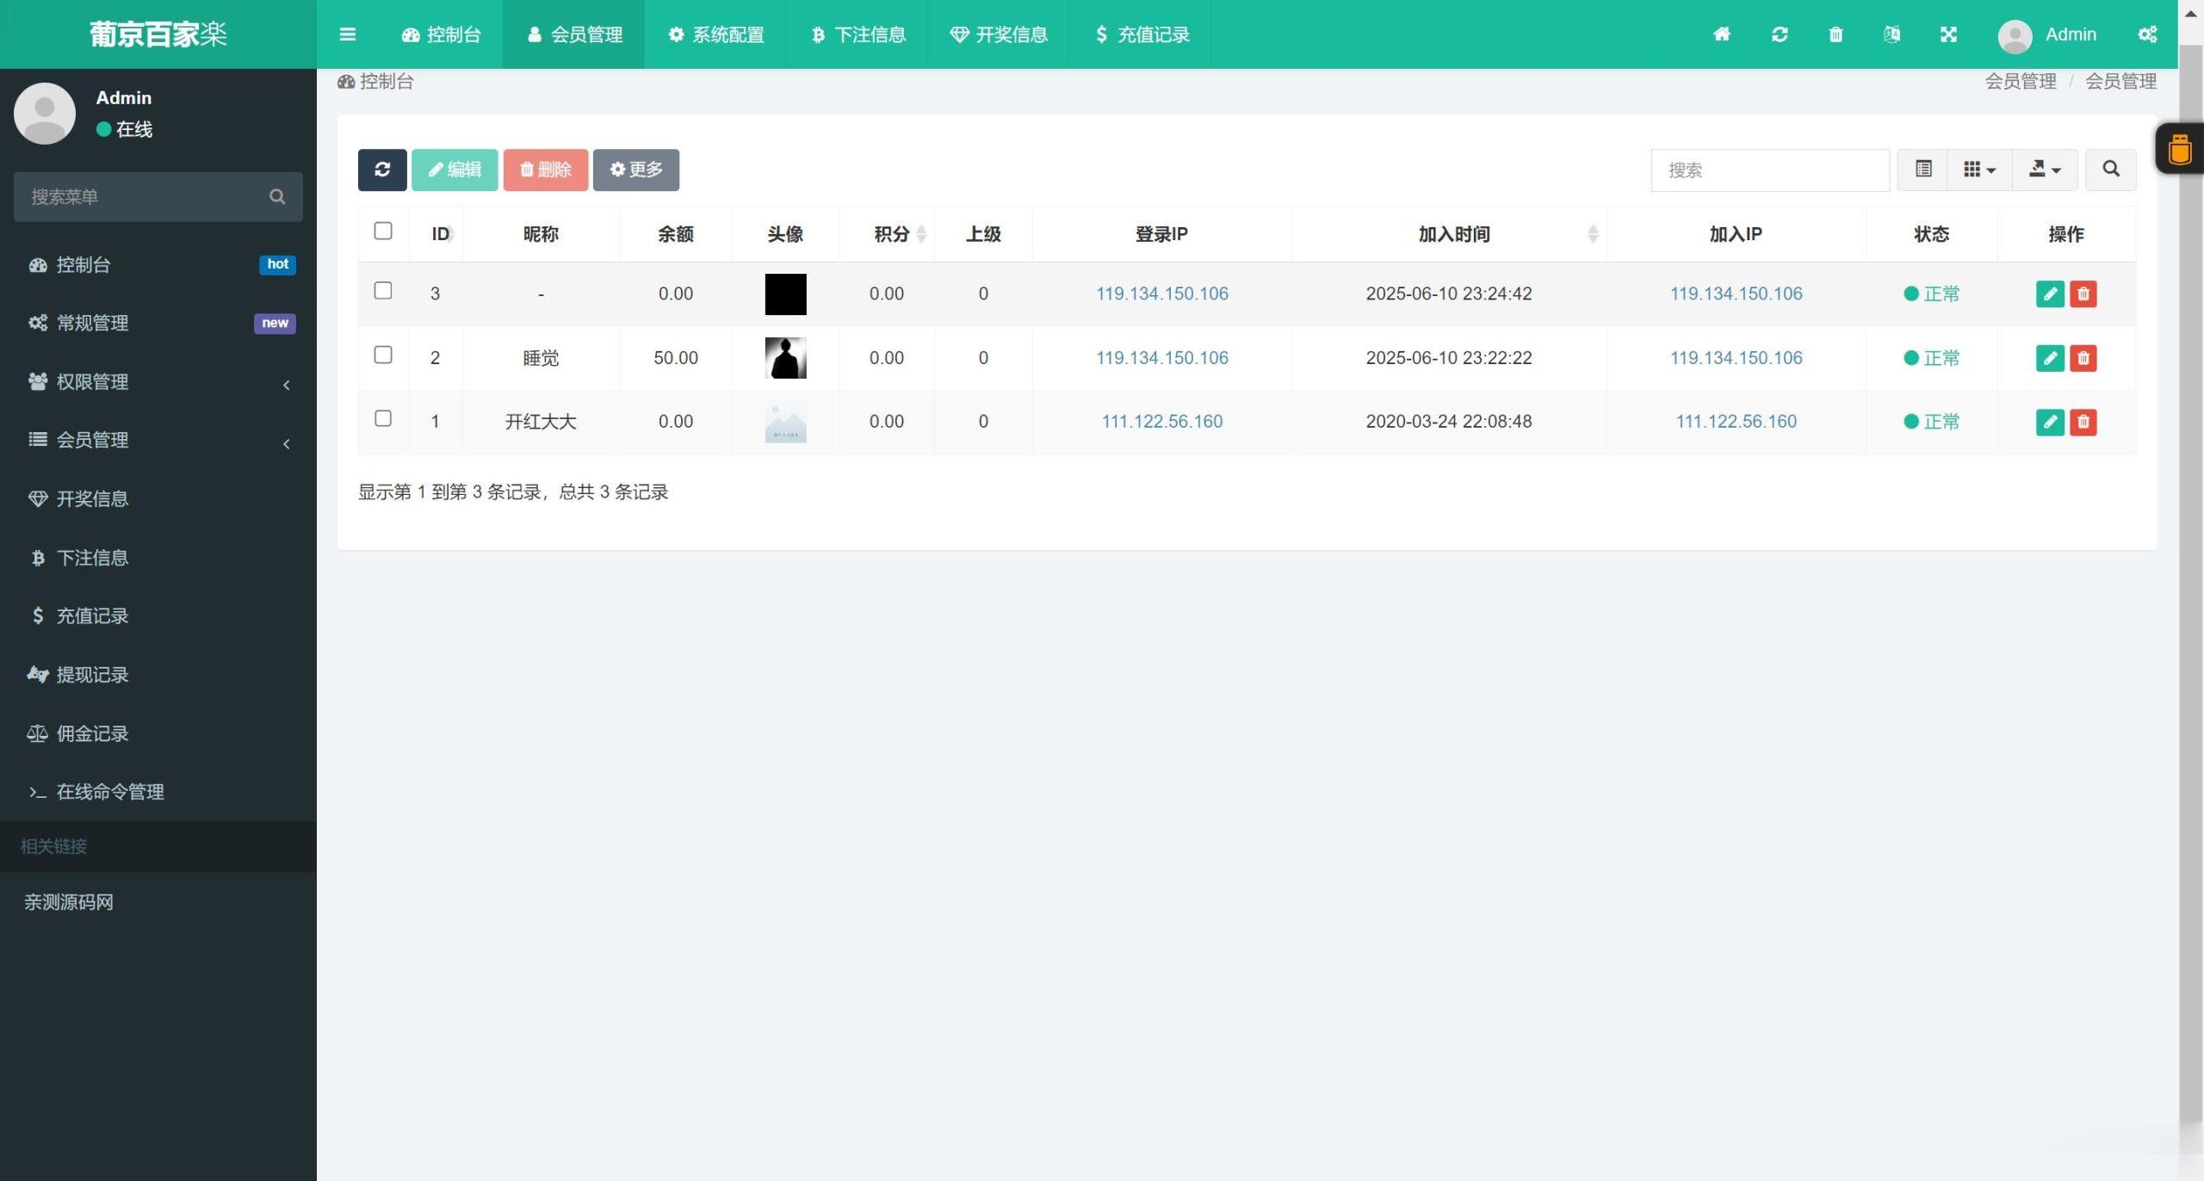Open the IP link 111.122.56.160

pyautogui.click(x=1161, y=421)
